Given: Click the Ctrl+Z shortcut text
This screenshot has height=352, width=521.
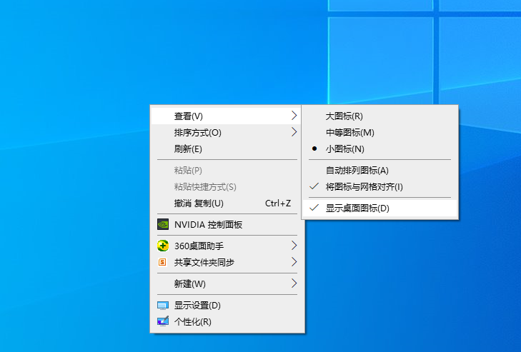Looking at the screenshot, I should click(278, 203).
